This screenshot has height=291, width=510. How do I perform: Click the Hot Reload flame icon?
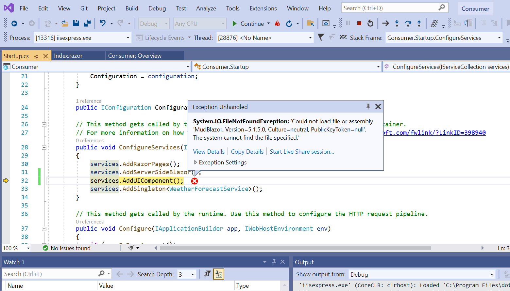click(278, 23)
